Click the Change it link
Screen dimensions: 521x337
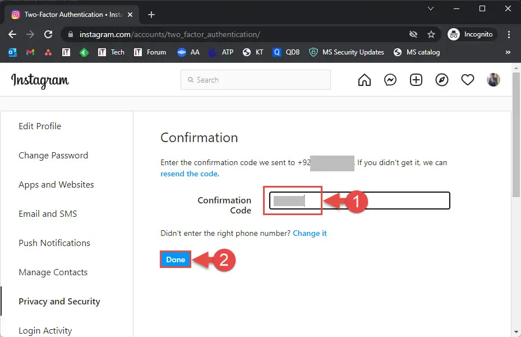point(310,233)
